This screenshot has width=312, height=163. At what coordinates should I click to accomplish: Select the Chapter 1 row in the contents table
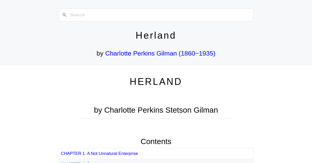(x=156, y=153)
